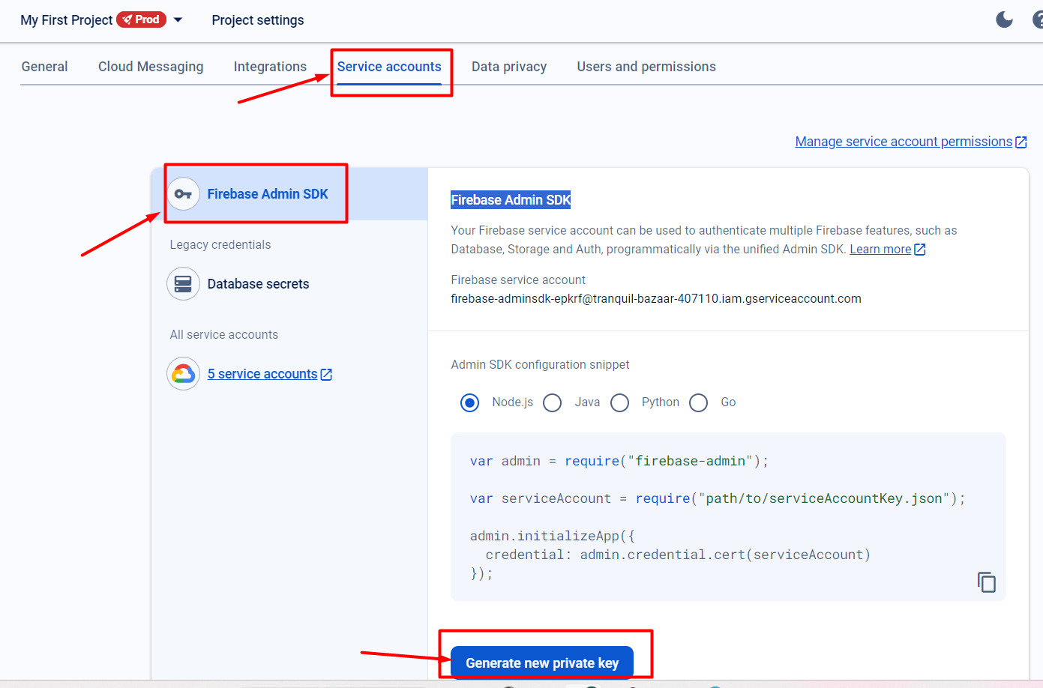Click the highlighted Firebase Admin SDK heading
1043x688 pixels.
(x=511, y=200)
